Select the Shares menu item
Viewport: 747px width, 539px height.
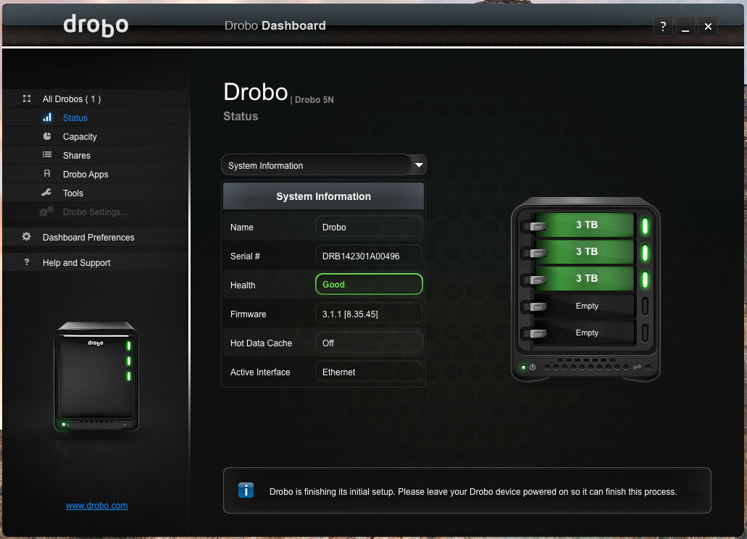click(x=77, y=156)
